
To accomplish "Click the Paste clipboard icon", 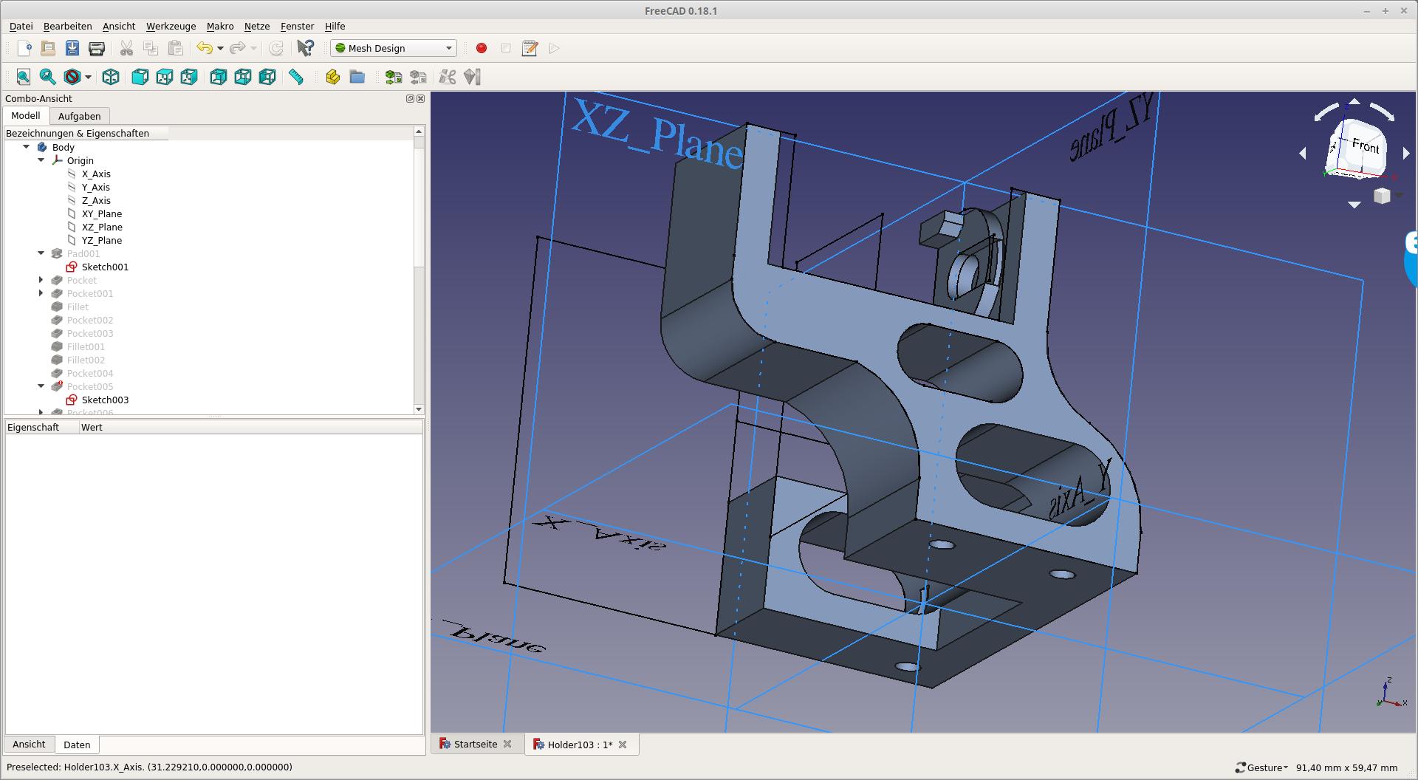I will coord(175,48).
